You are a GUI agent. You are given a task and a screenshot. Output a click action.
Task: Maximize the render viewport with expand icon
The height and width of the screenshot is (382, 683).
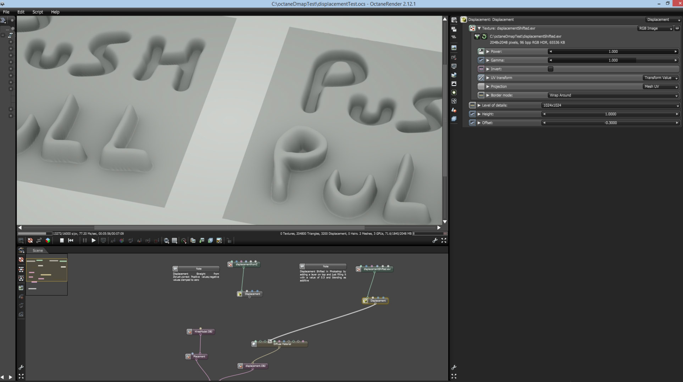pyautogui.click(x=444, y=240)
